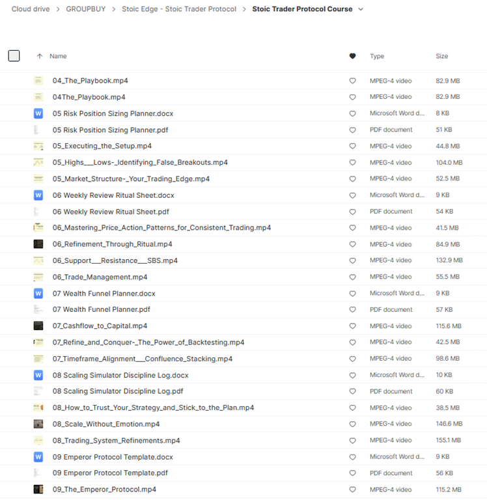Expand the Stoic Trader Protocol Course dropdown chevron
487x500 pixels.
[361, 9]
